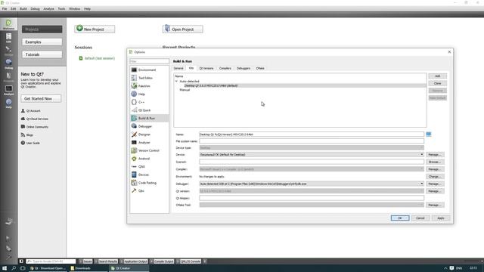The image size is (484, 272).
Task: Open the Device dropdown
Action: pos(312,154)
